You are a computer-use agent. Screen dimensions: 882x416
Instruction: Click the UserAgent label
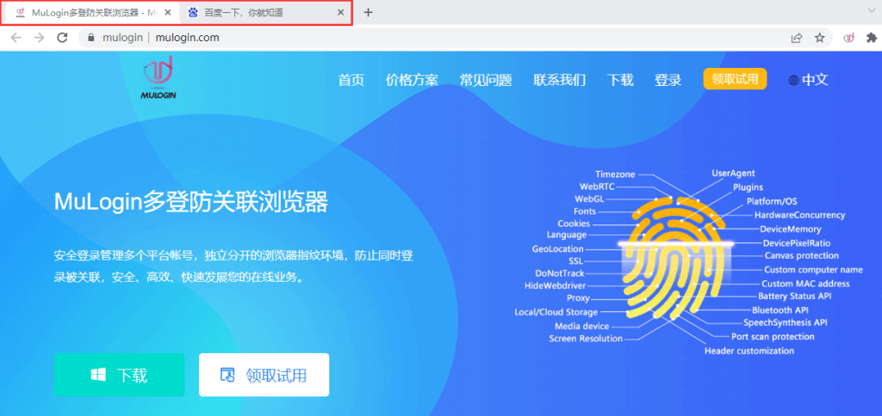733,174
